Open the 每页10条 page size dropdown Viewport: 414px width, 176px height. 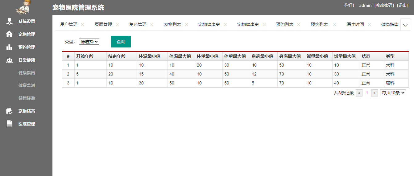tap(393, 93)
